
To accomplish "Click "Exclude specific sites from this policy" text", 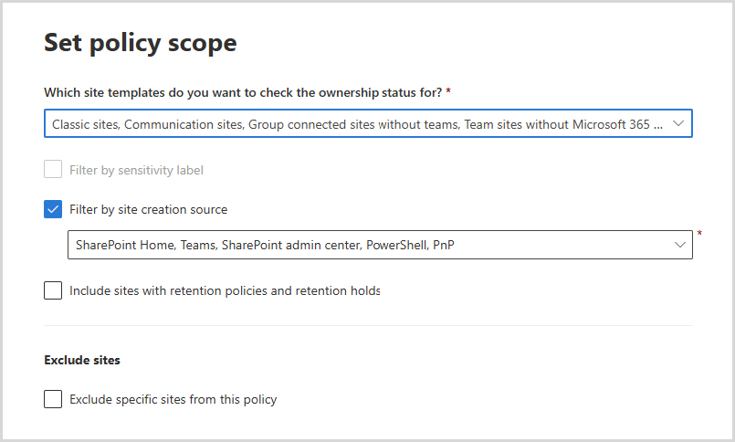I will 173,399.
